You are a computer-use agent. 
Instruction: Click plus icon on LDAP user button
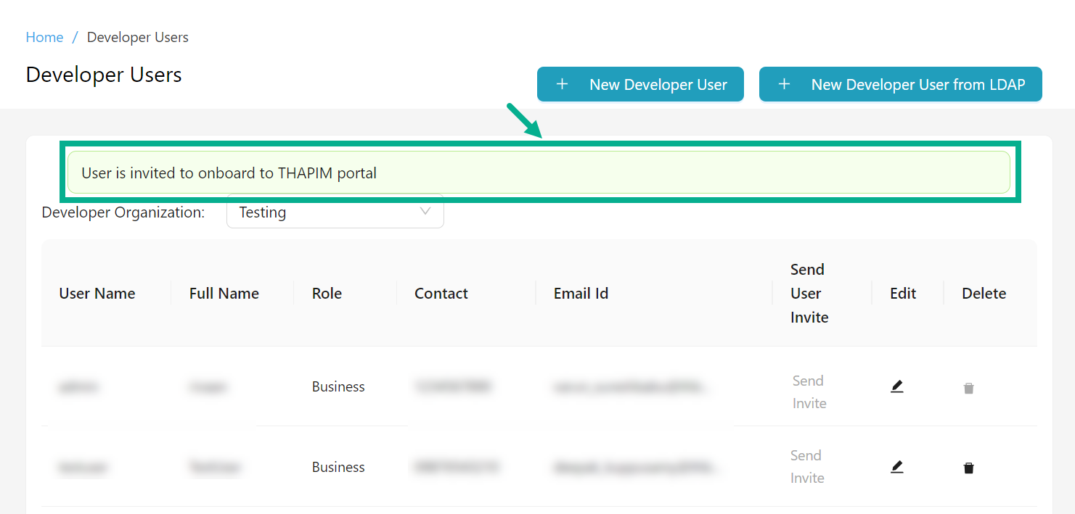pyautogui.click(x=784, y=85)
